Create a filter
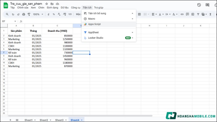The height and width of the screenshot is (122, 217). 198,14
